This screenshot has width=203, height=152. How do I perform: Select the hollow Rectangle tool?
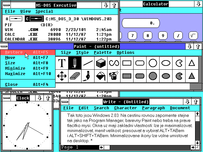tap(127, 63)
